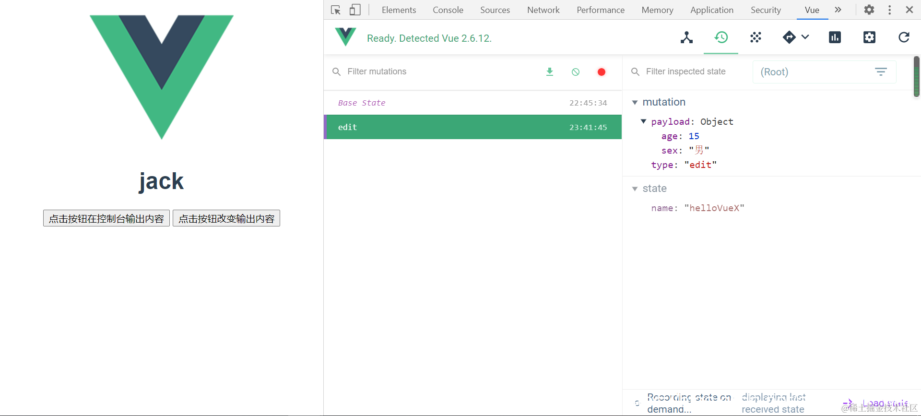Open the DevTools three-dot menu
This screenshot has width=921, height=416.
889,10
